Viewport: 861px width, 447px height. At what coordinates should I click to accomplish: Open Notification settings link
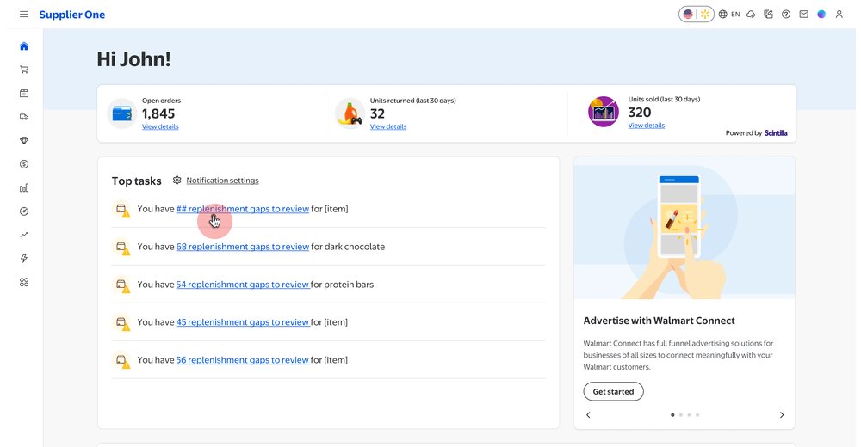tap(222, 181)
